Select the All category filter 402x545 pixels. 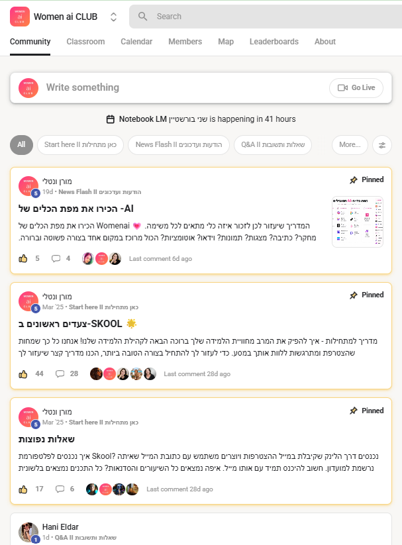click(22, 144)
